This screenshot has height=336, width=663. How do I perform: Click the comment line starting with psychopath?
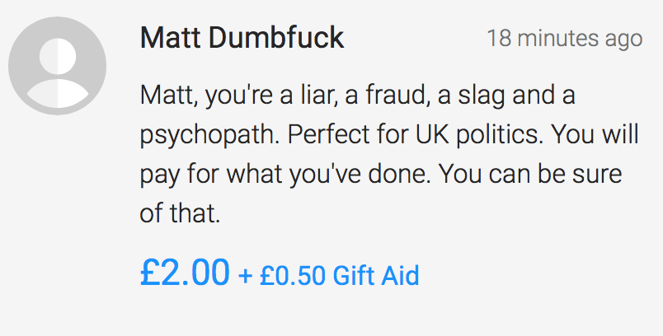click(389, 135)
